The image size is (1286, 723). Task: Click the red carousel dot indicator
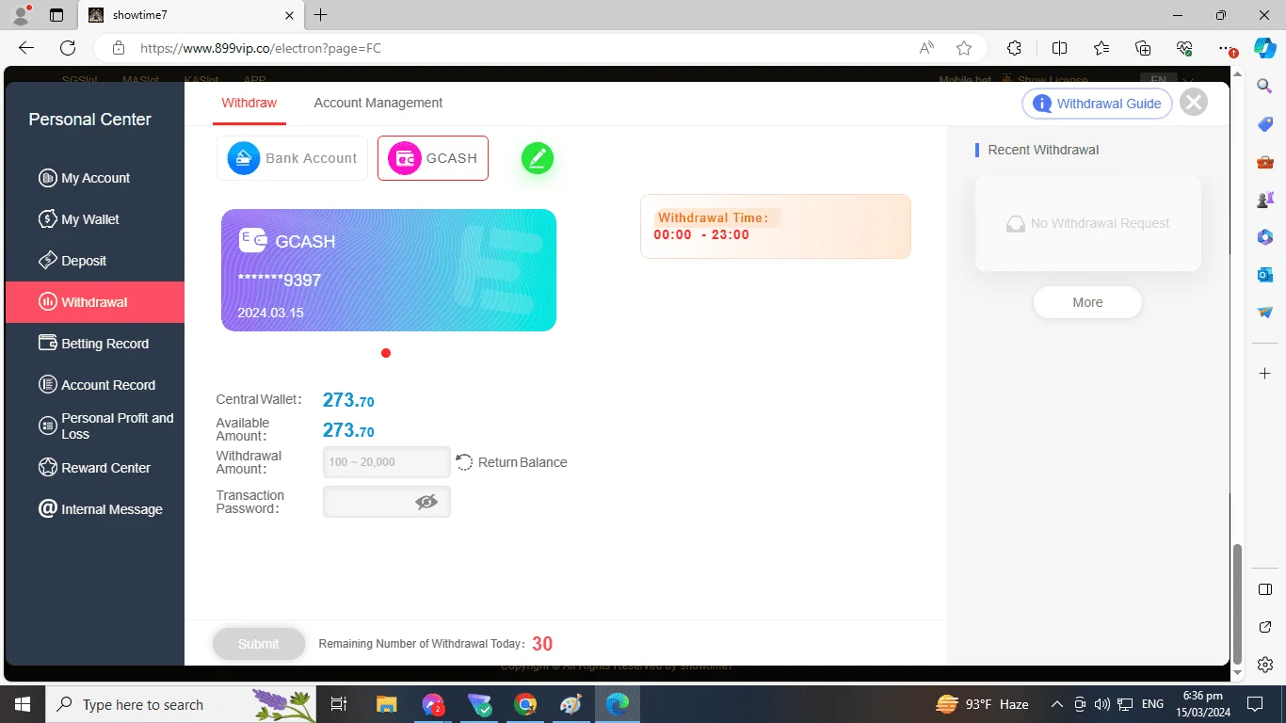[x=386, y=353]
